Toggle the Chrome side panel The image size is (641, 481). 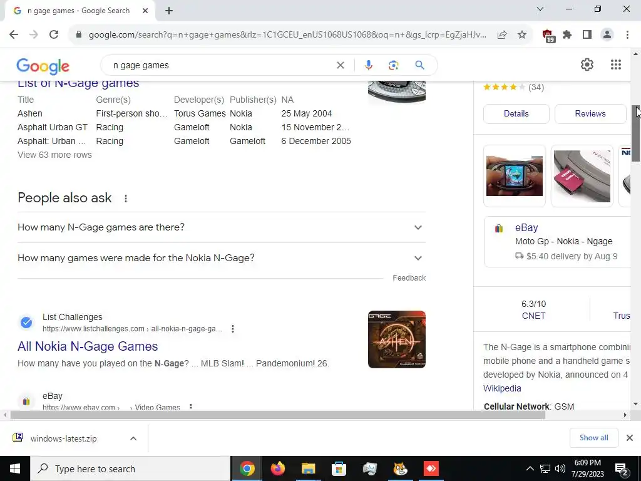(587, 35)
